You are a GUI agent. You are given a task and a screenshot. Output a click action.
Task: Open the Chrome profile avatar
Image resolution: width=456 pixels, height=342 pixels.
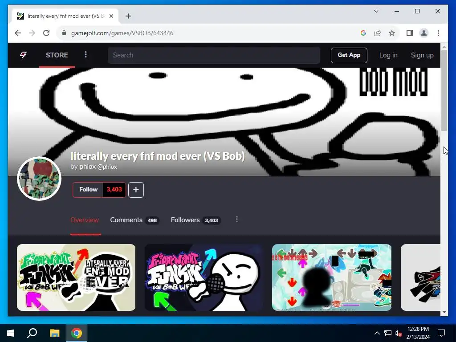click(424, 33)
